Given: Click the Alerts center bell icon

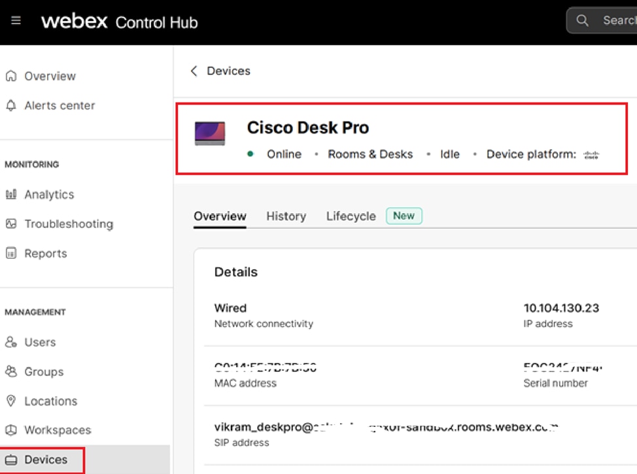Looking at the screenshot, I should 11,106.
